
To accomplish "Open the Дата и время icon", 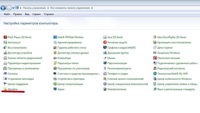I will tap(155, 47).
